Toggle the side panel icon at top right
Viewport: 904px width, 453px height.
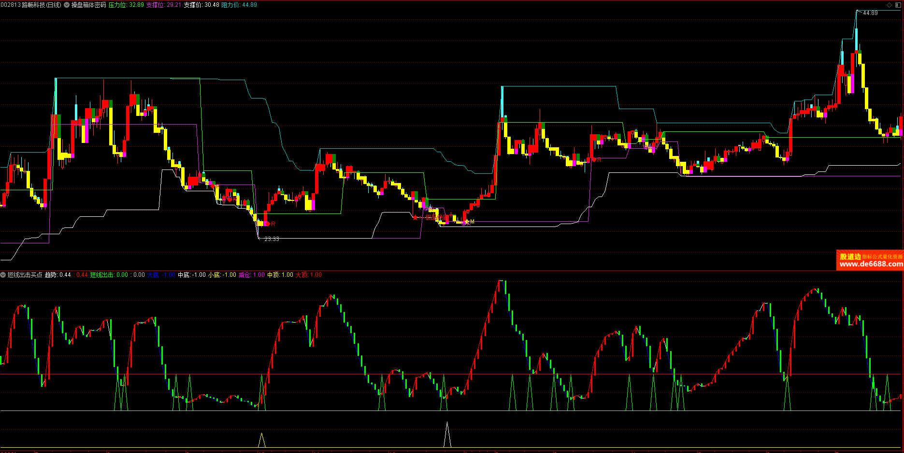[x=898, y=5]
